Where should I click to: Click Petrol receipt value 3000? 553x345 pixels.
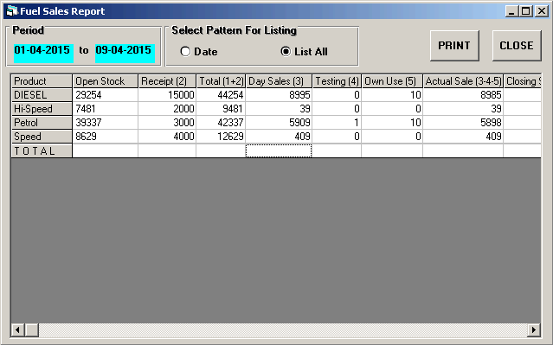pos(167,123)
